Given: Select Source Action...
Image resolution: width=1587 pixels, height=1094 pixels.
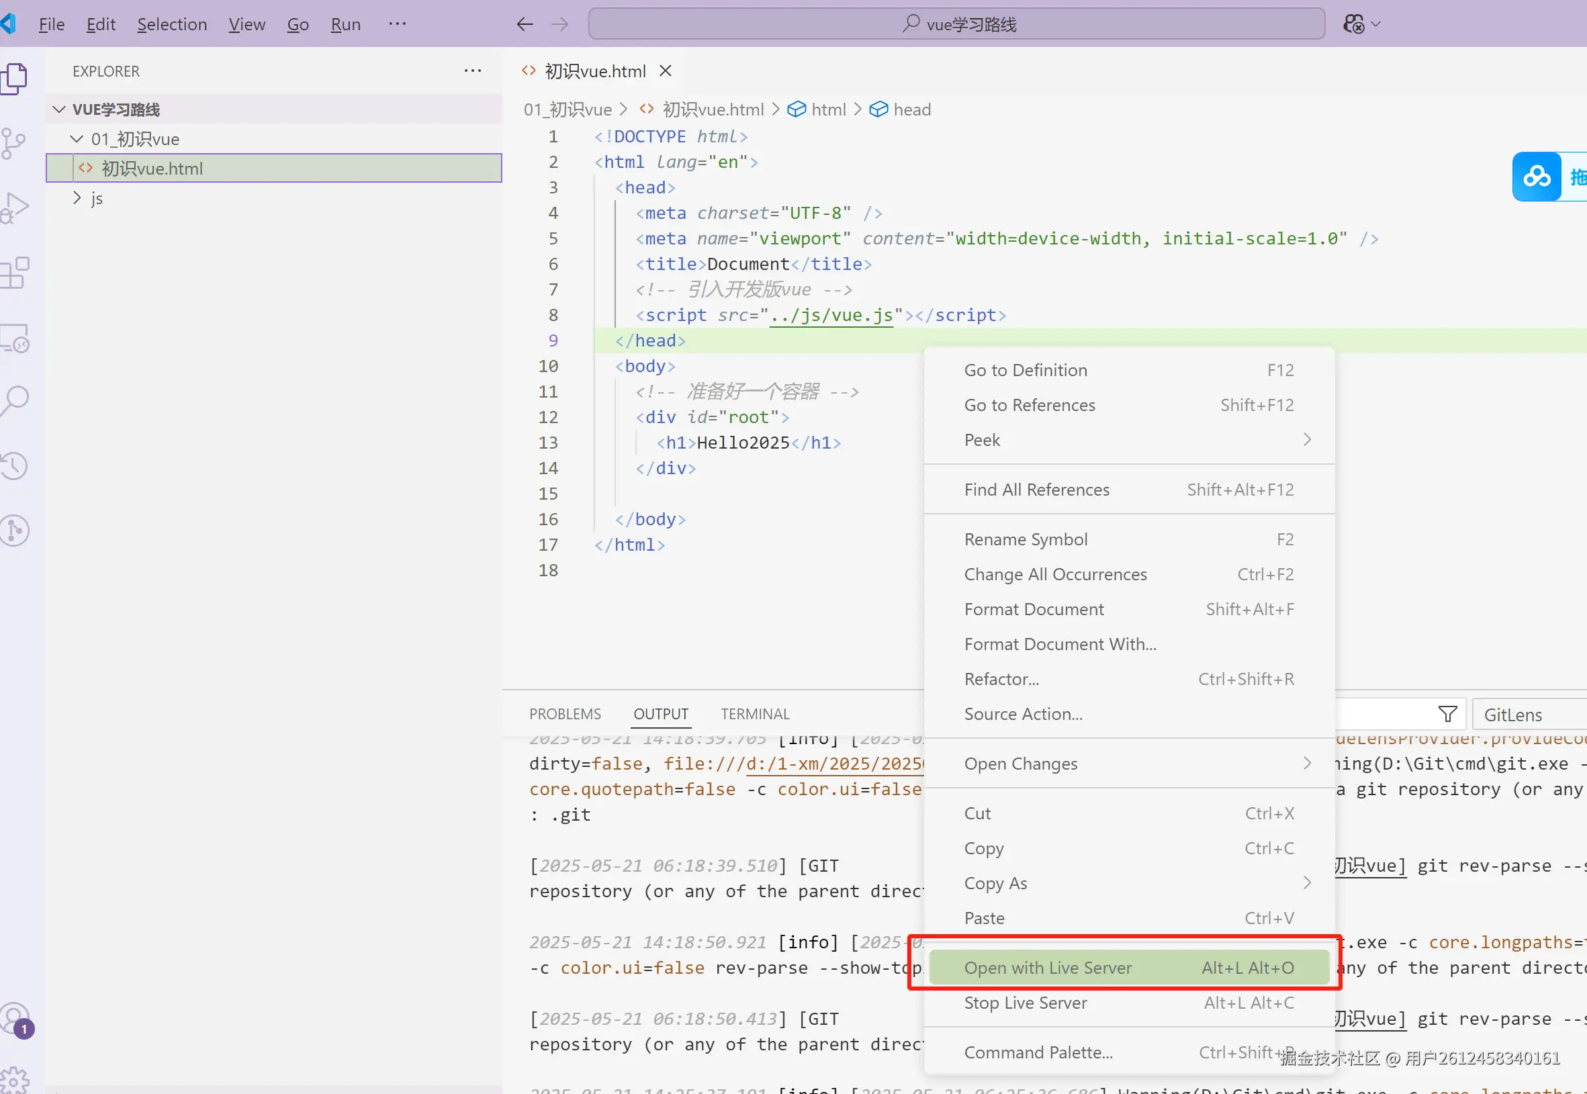Looking at the screenshot, I should 1129,715.
